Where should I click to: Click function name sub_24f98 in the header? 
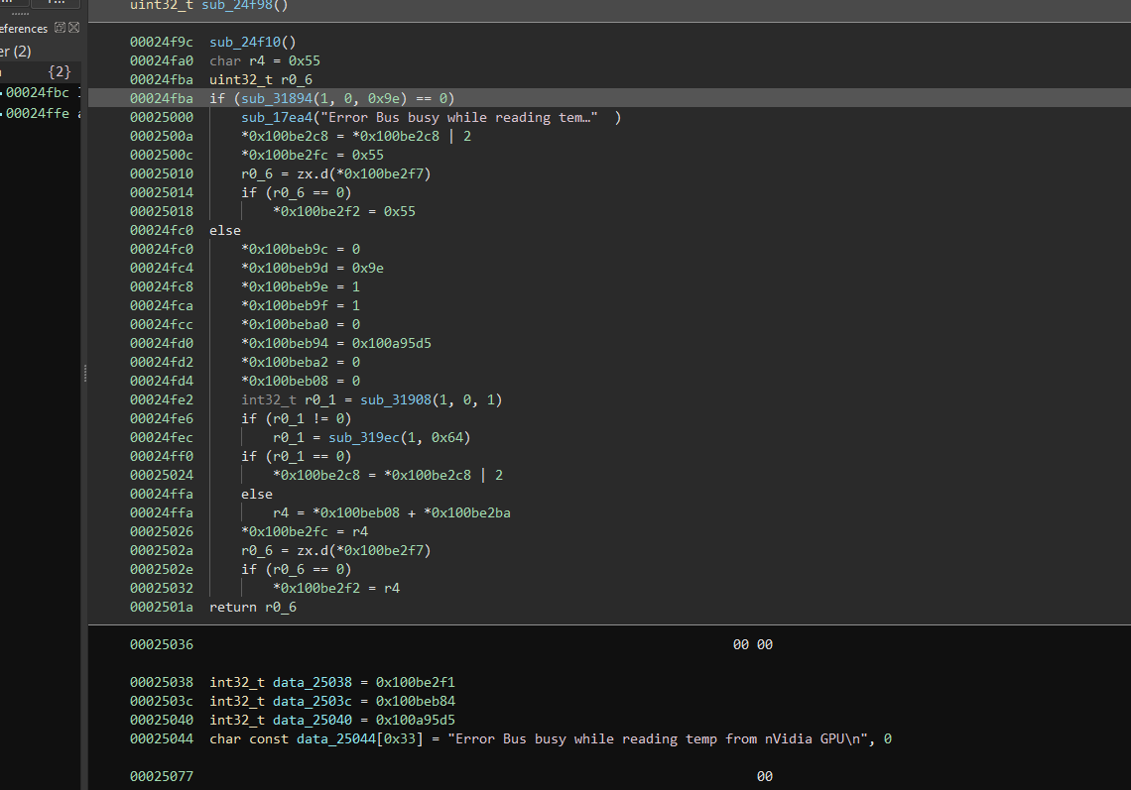click(236, 5)
